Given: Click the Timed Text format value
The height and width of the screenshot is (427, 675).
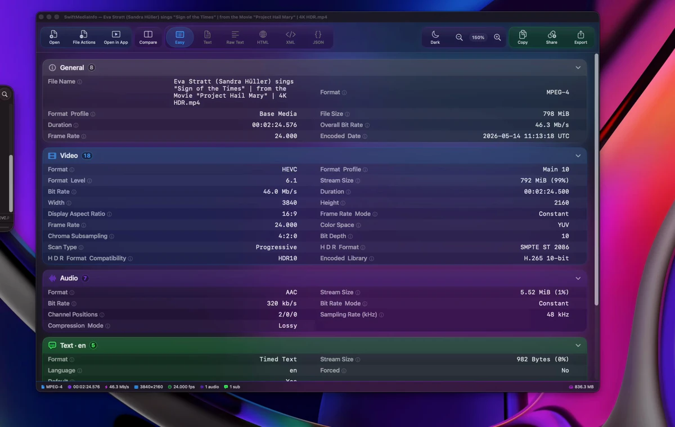Looking at the screenshot, I should pyautogui.click(x=278, y=360).
